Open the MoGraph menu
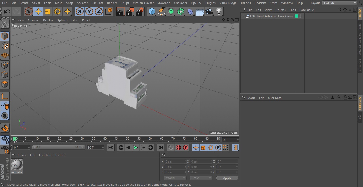This screenshot has width=363, height=187. point(164,3)
